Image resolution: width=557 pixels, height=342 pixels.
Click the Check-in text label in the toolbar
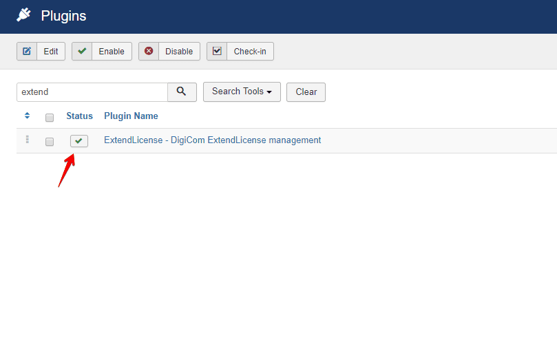point(250,52)
